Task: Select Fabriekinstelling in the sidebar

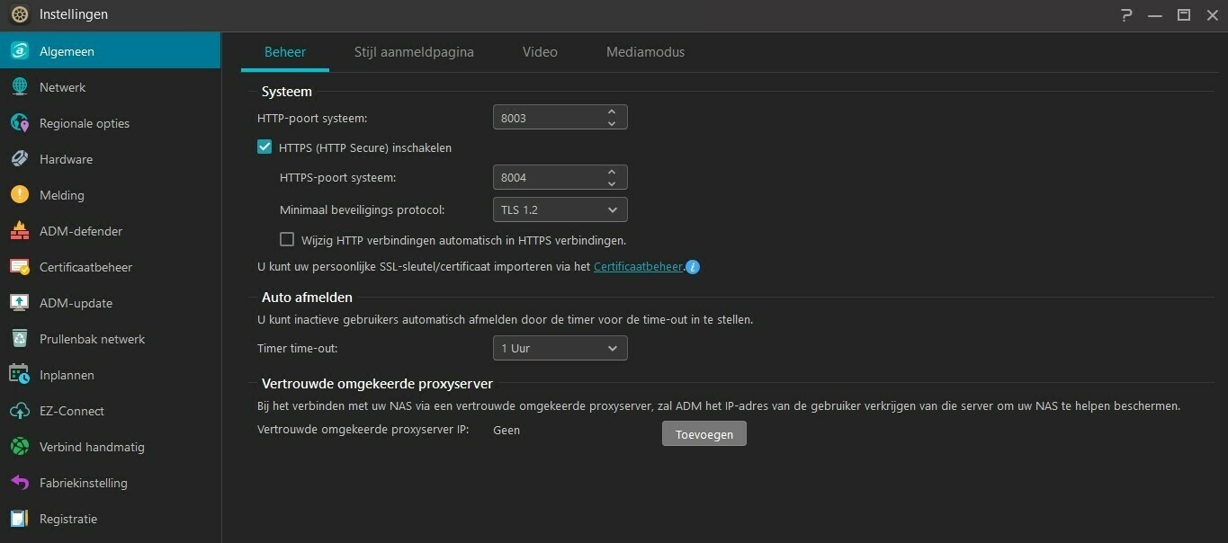Action: tap(110, 483)
